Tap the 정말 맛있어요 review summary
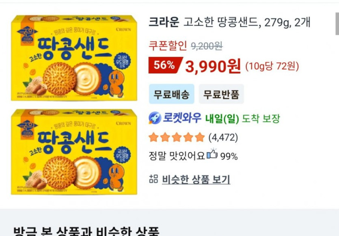 click(x=177, y=156)
